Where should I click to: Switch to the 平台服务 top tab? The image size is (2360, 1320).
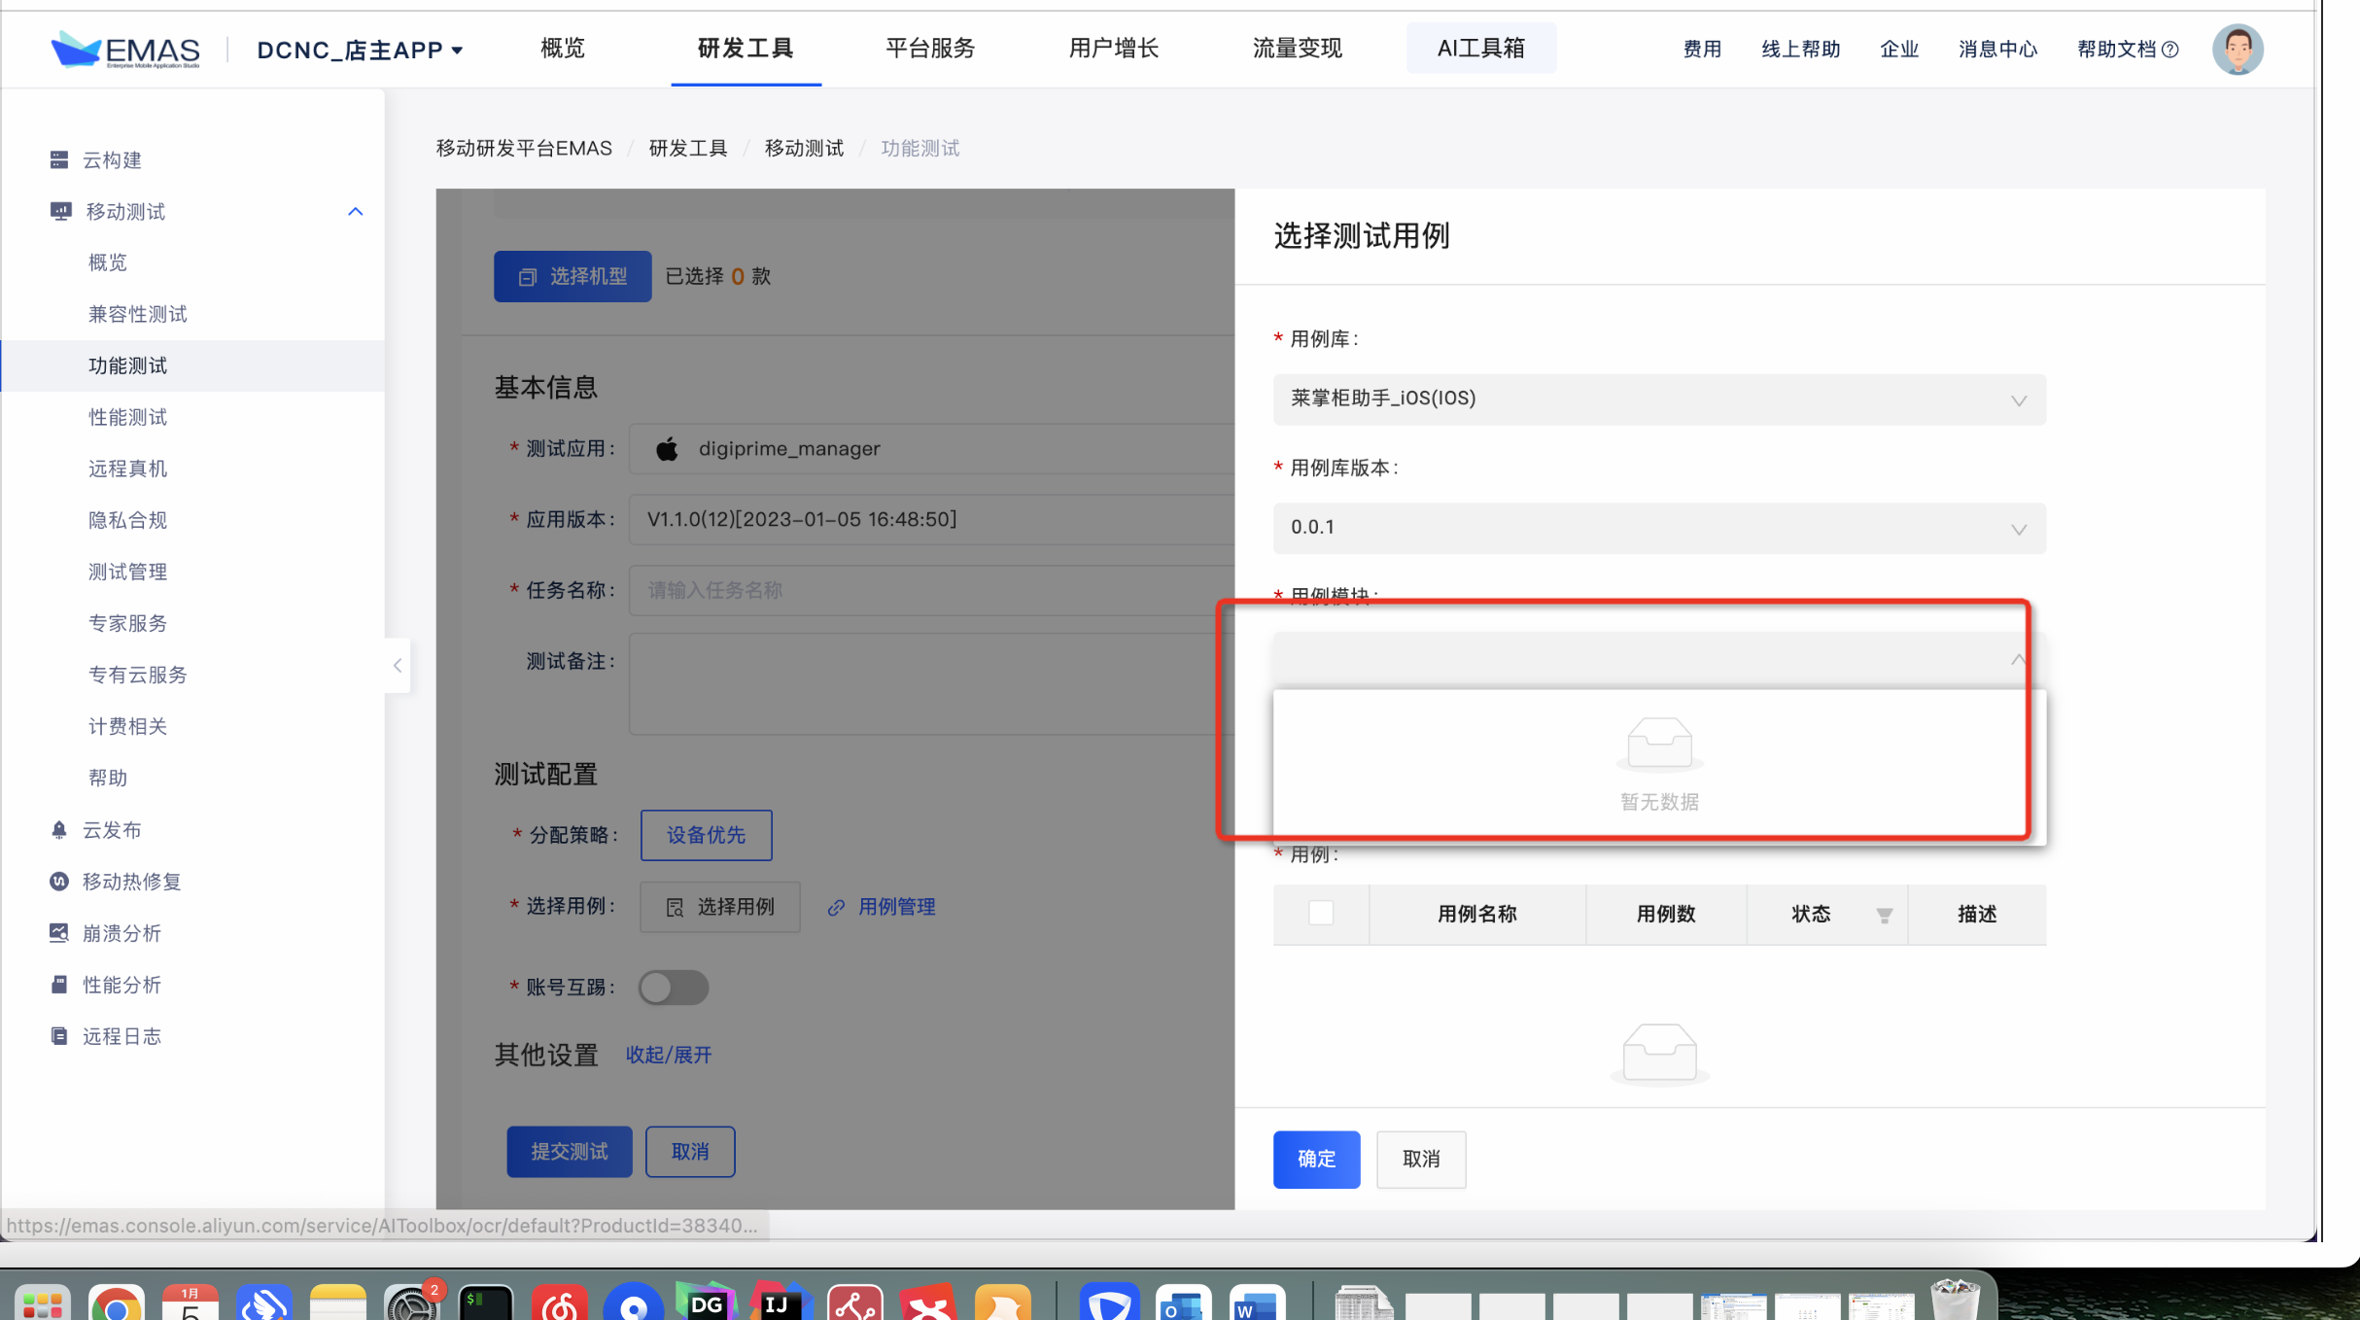click(930, 48)
